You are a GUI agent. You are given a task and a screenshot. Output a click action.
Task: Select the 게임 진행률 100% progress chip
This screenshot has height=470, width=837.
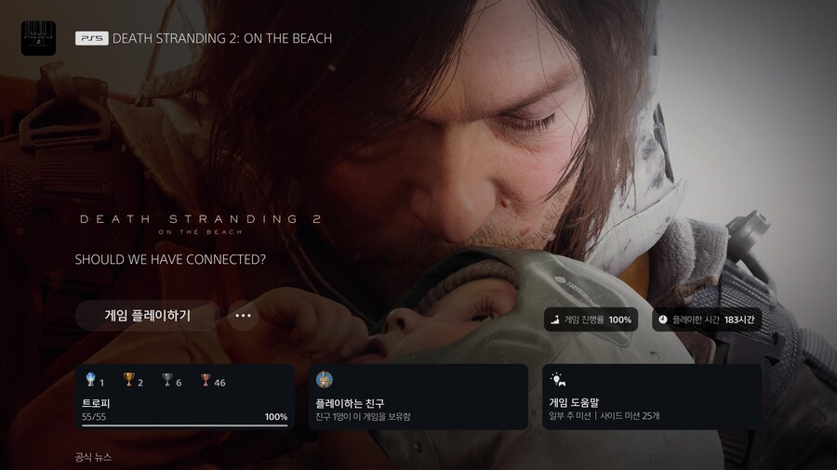(591, 320)
